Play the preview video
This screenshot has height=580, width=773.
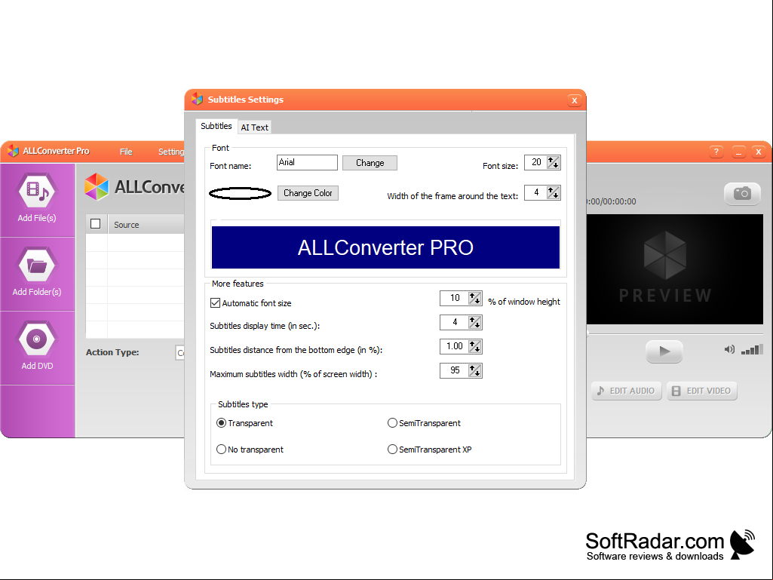664,351
